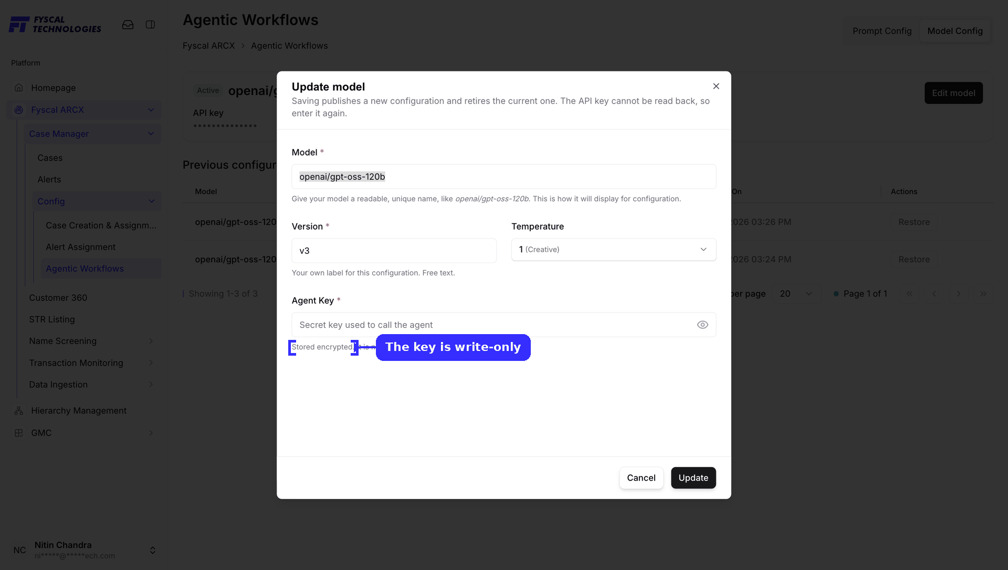The height and width of the screenshot is (570, 1008).
Task: Go to the first page arrow
Action: [909, 294]
